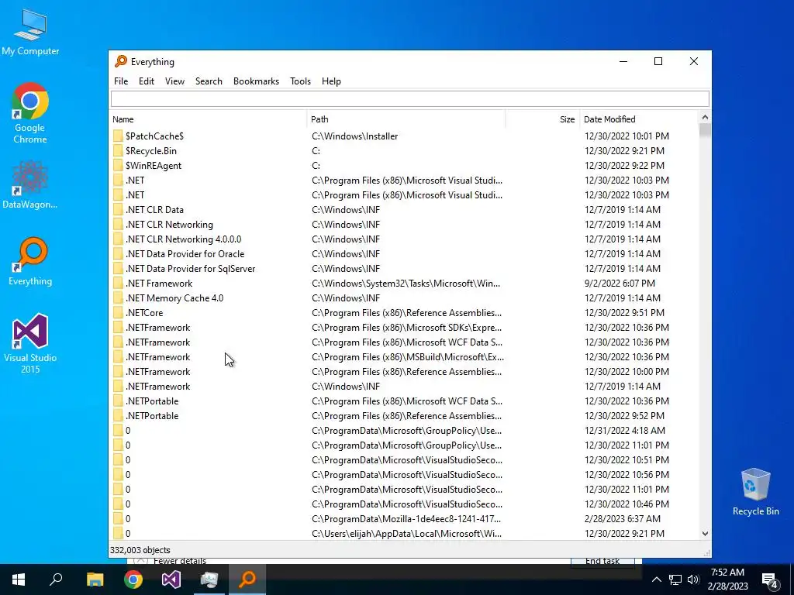Select .NET Data Provider for SqlServer

(x=190, y=269)
